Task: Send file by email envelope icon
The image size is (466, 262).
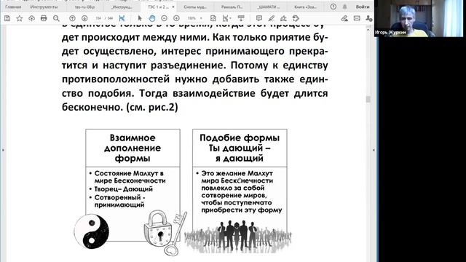Action: (x=357, y=18)
